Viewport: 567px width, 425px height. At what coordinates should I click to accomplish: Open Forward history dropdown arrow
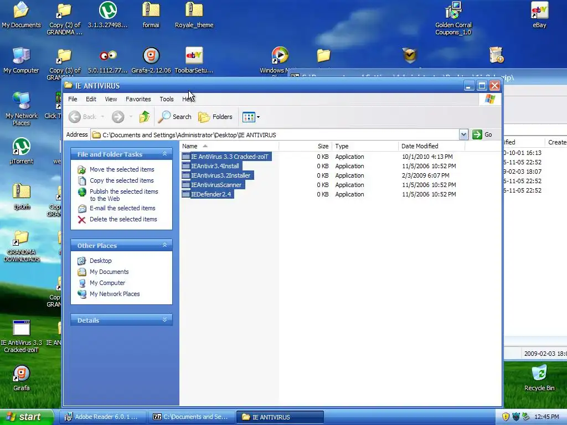click(131, 117)
